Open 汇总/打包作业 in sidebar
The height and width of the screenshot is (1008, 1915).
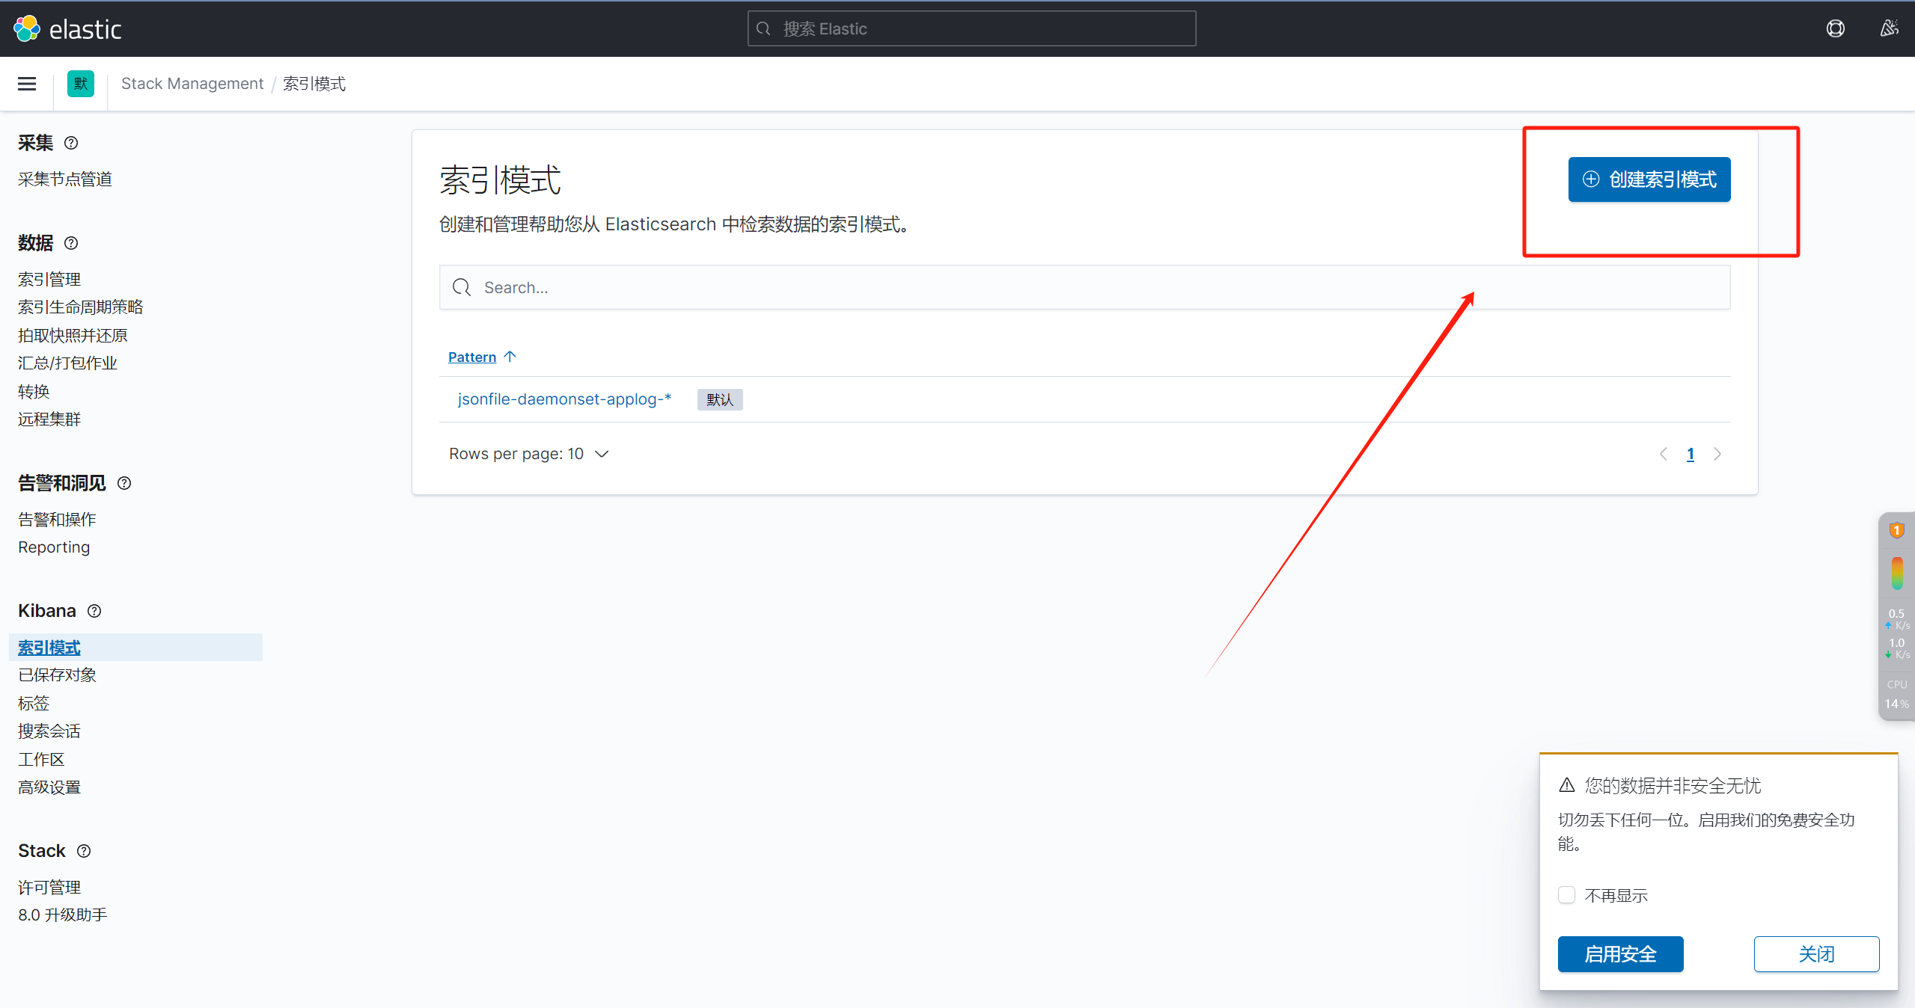[67, 363]
